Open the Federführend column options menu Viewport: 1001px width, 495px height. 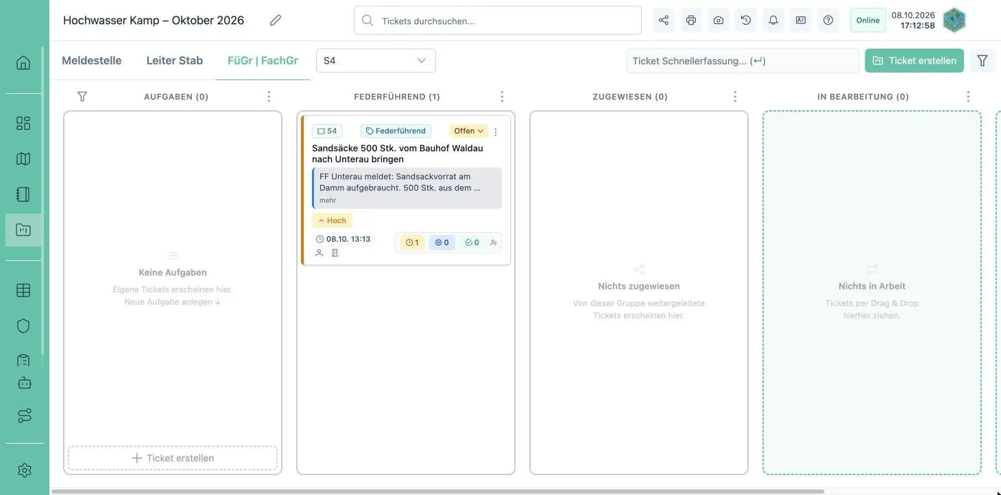(502, 97)
